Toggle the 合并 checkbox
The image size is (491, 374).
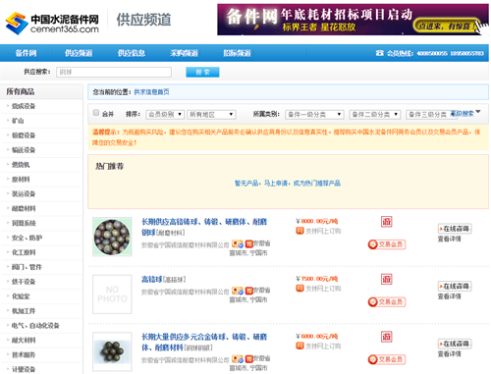(x=96, y=113)
